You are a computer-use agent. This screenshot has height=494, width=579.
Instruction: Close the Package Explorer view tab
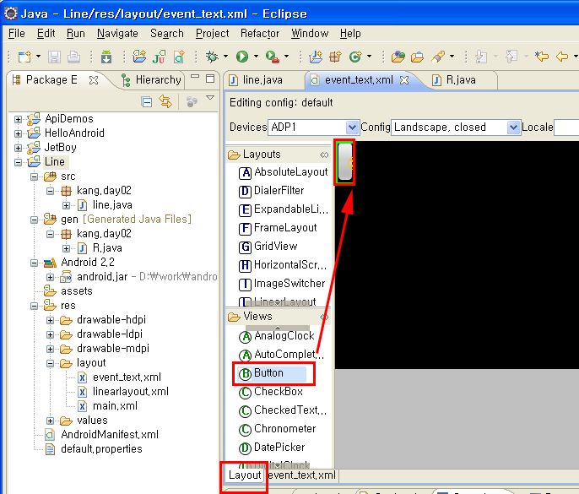[94, 80]
